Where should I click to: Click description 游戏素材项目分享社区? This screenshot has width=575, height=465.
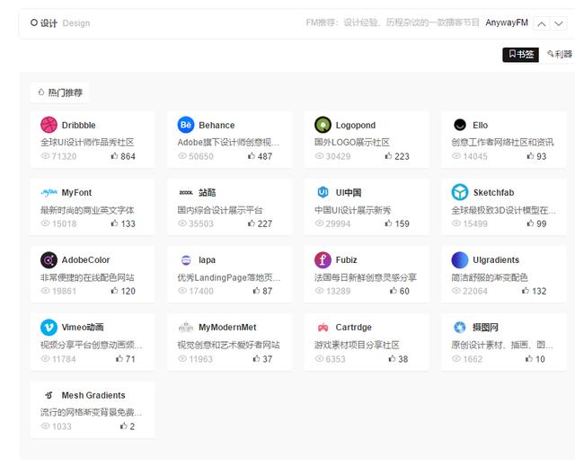(357, 345)
